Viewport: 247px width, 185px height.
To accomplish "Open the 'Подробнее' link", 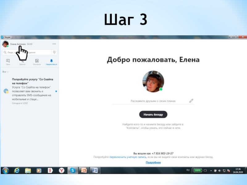I will pyautogui.click(x=153, y=162).
